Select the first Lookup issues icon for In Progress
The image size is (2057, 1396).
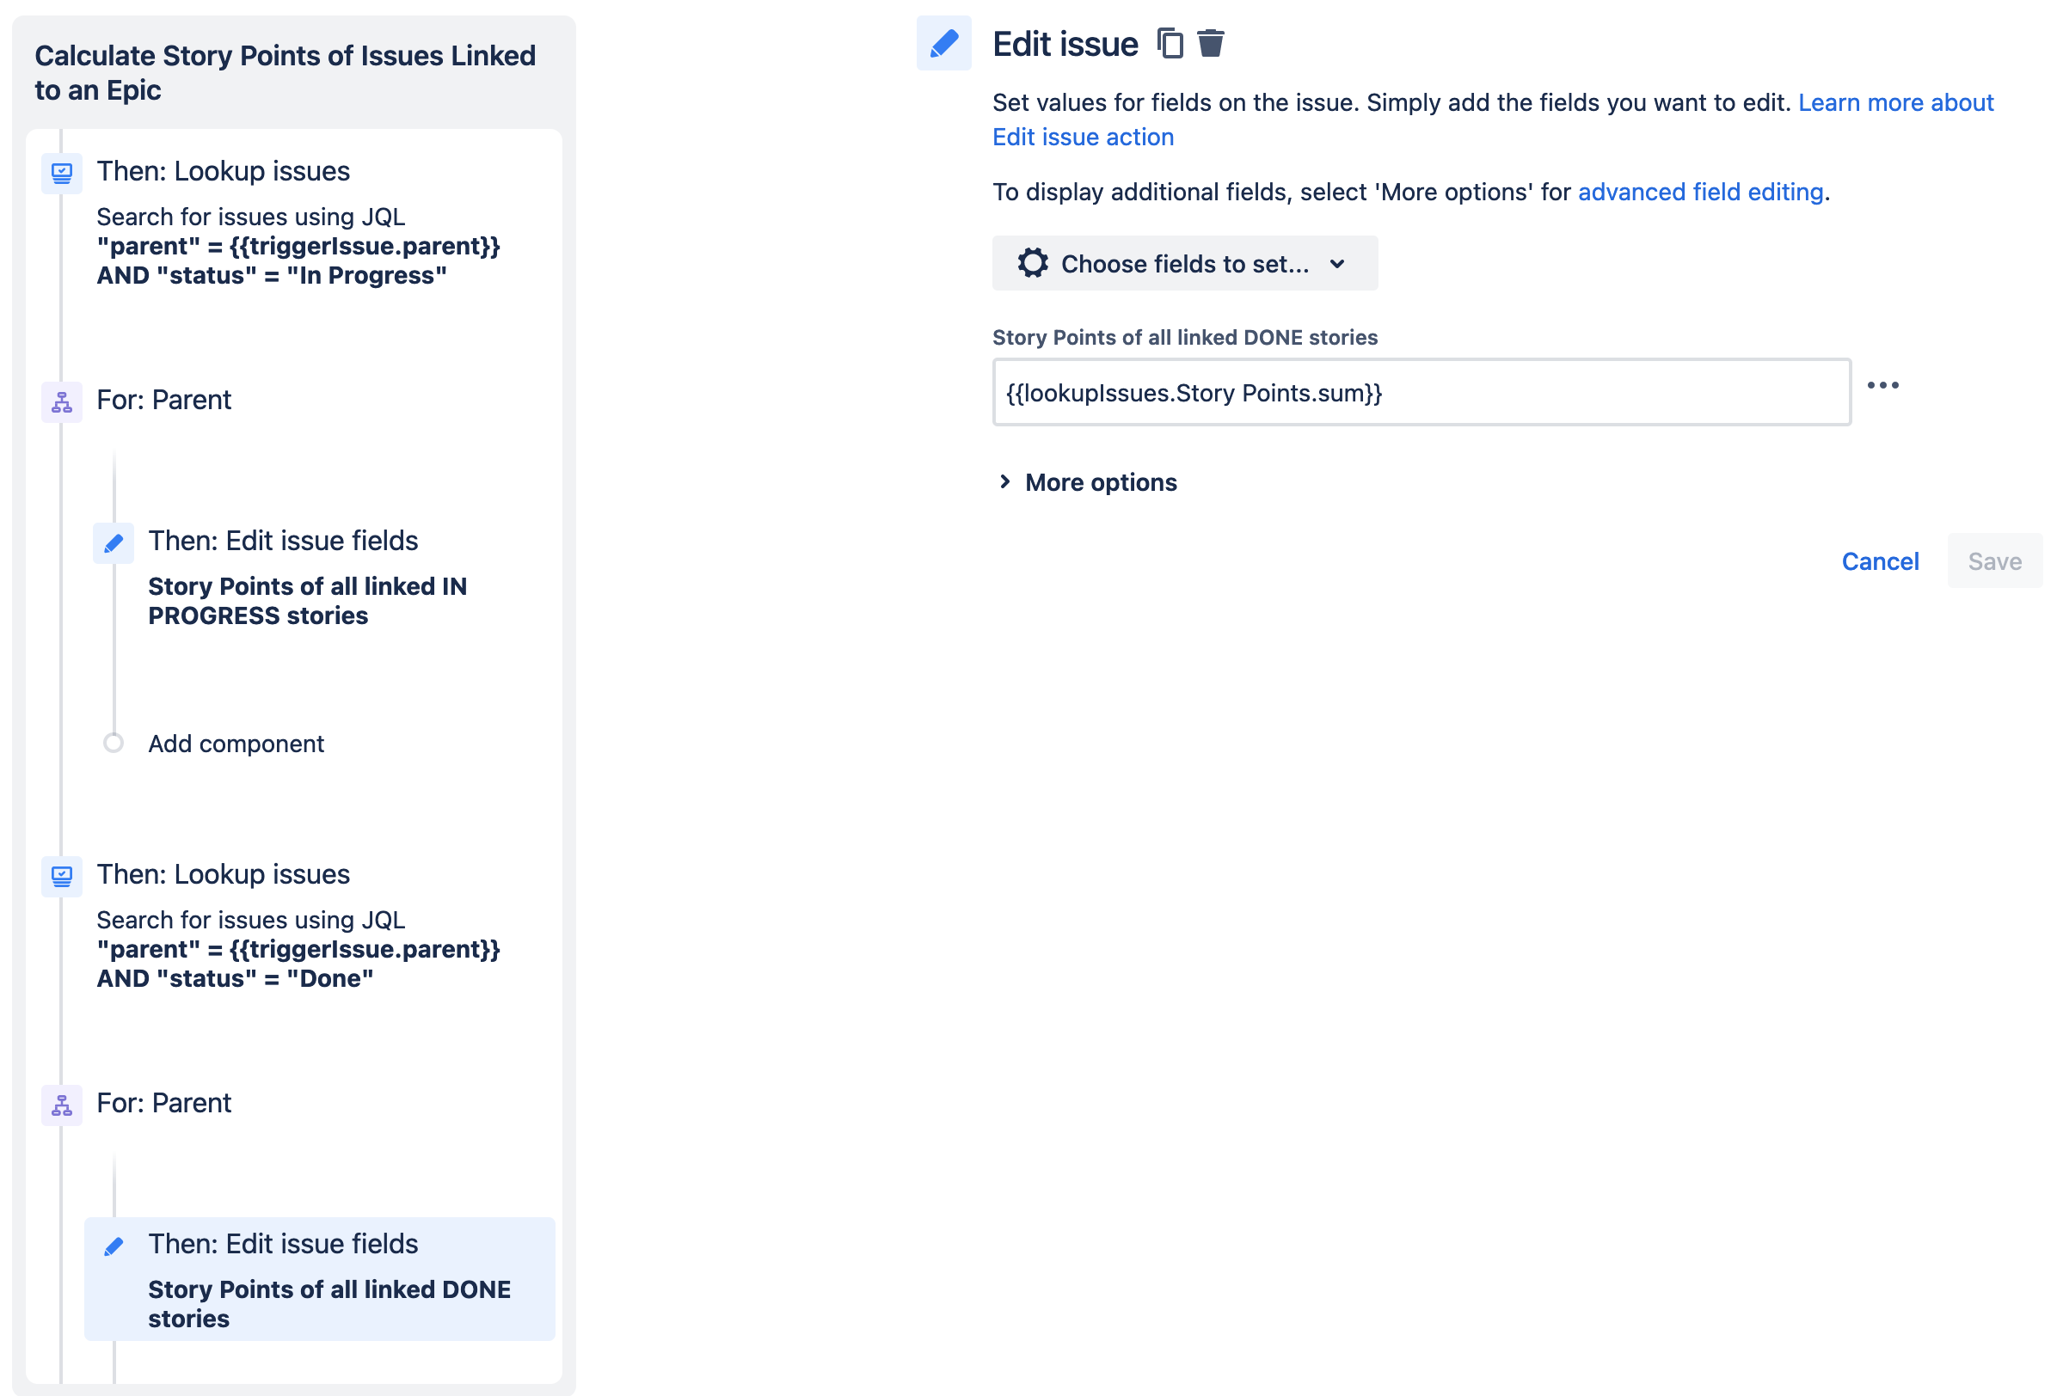coord(62,173)
